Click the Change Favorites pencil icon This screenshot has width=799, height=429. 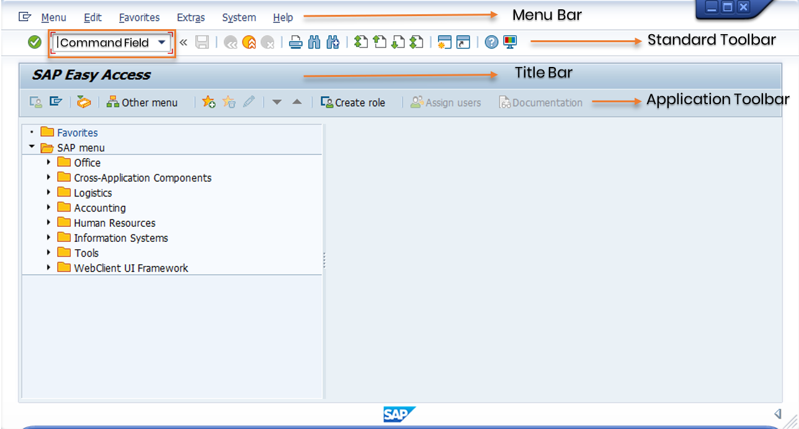click(x=249, y=102)
